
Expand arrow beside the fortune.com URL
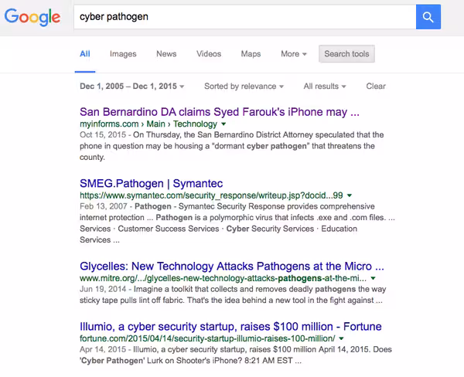342,338
